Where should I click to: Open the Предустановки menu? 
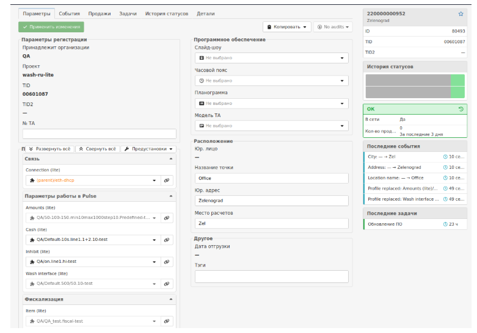coord(148,149)
